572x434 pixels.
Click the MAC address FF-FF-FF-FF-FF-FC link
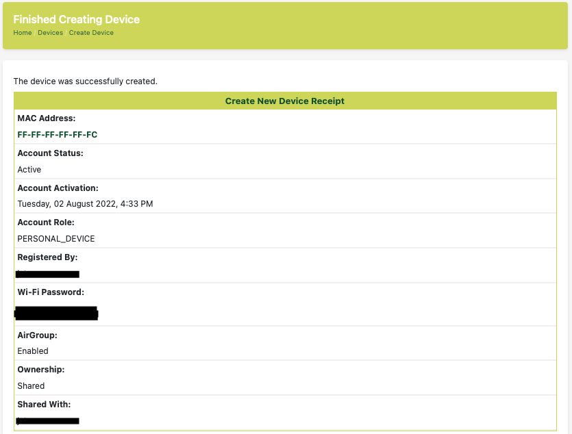58,135
